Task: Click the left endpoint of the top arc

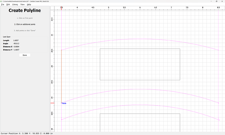Action: (61, 50)
